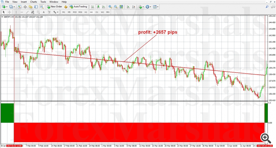The image size is (276, 148).
Task: Select the Text Label tool
Action: pos(49,12)
